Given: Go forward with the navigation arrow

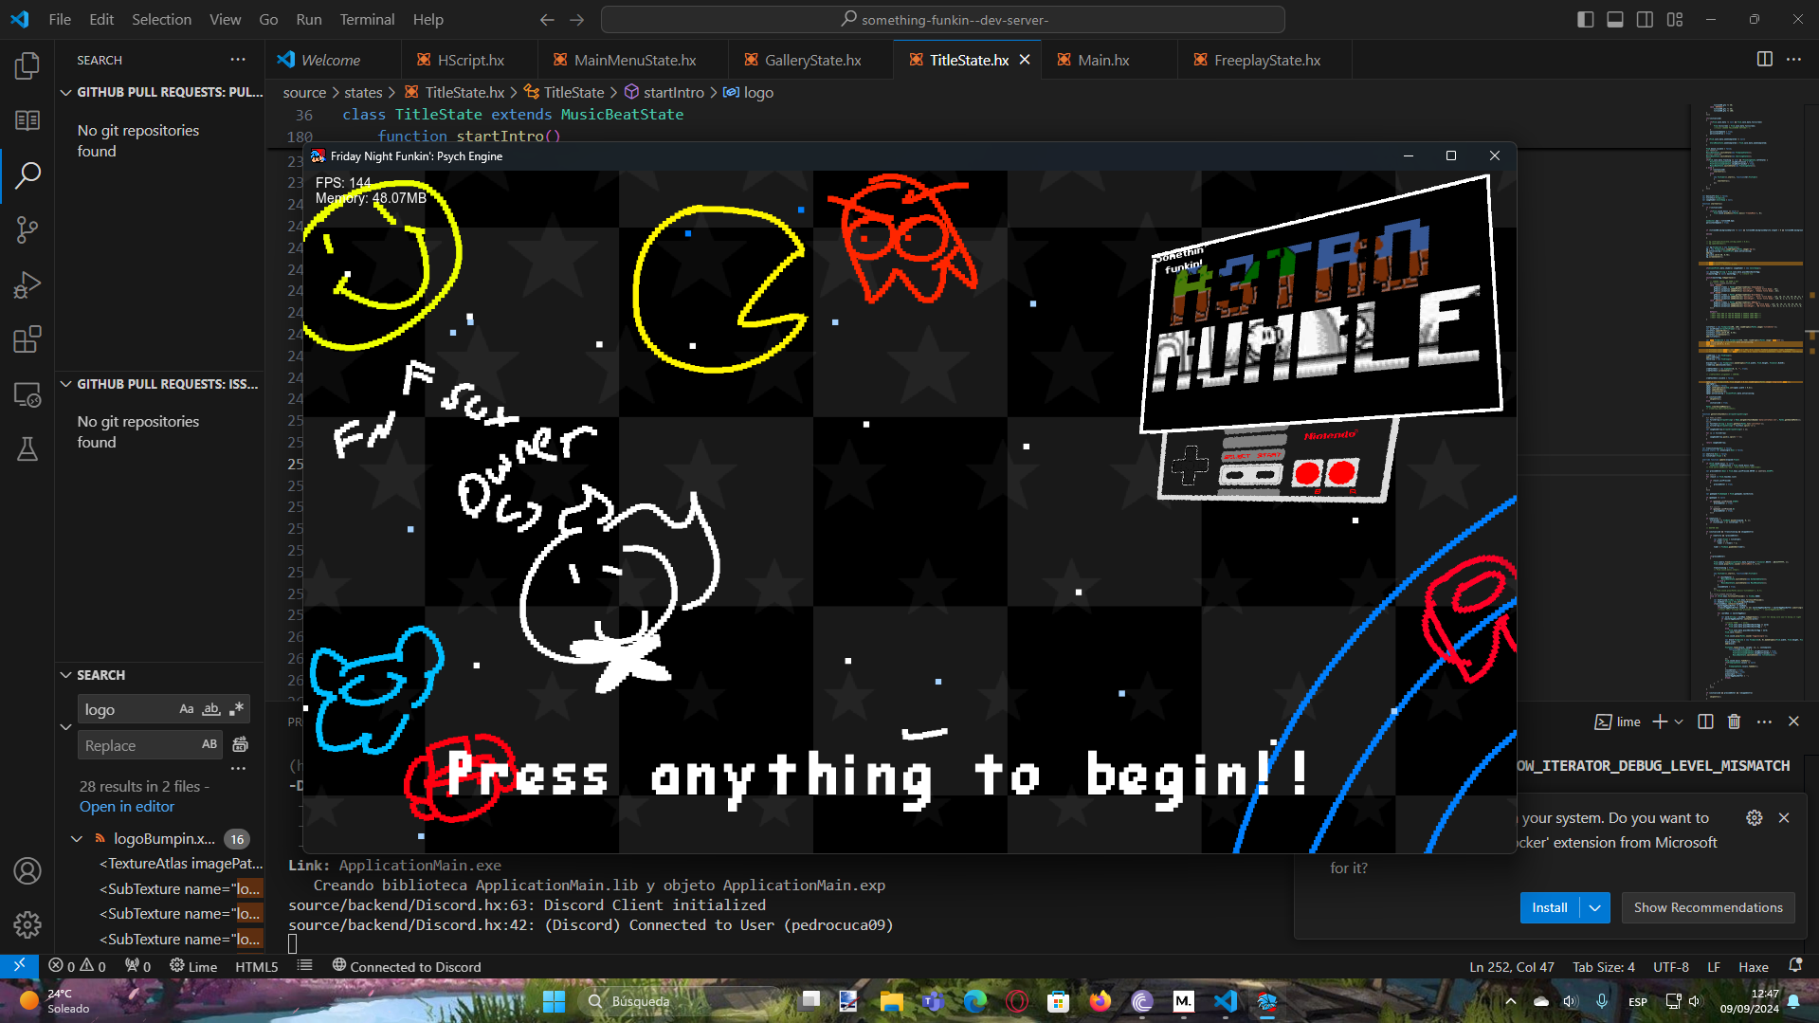Looking at the screenshot, I should point(577,19).
